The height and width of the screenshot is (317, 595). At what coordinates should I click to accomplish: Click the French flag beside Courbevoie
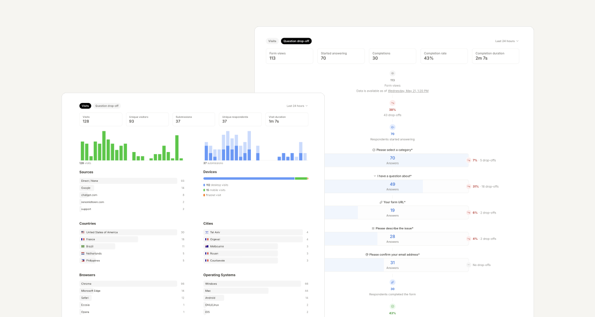click(x=207, y=260)
